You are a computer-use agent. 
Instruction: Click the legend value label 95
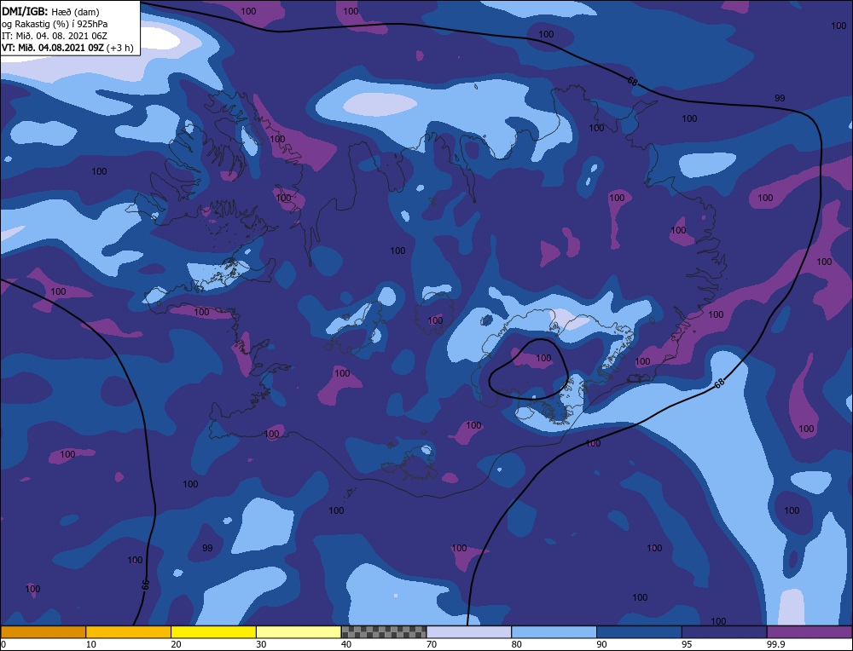point(687,644)
